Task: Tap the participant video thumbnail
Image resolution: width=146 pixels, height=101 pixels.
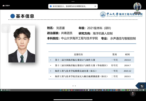Action: (137, 7)
